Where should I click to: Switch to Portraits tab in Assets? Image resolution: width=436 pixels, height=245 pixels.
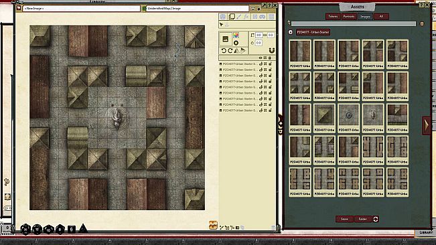pyautogui.click(x=349, y=16)
